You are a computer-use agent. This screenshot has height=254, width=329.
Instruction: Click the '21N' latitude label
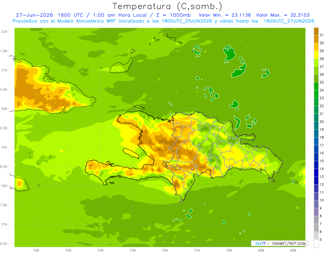(4, 70)
